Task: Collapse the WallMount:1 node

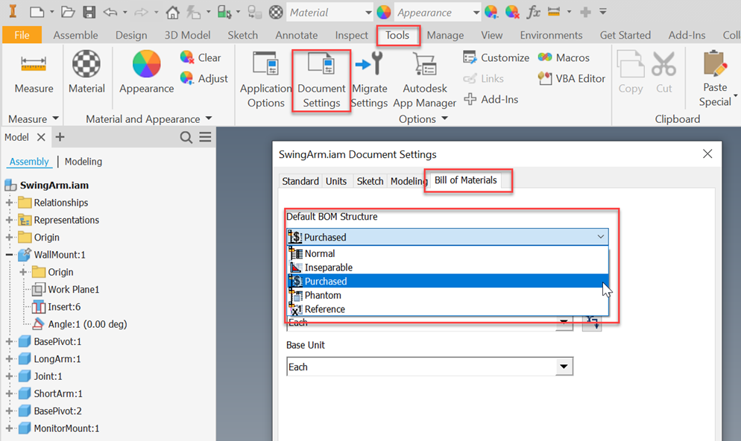Action: (x=9, y=255)
